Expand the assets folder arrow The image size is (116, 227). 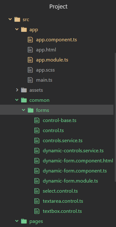[x=17, y=90]
